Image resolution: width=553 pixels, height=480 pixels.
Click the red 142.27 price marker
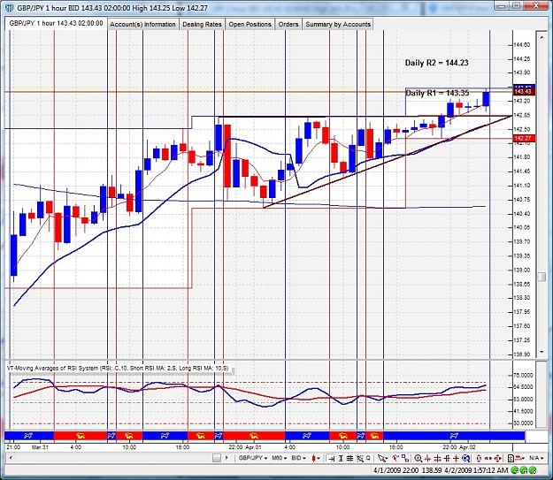(x=525, y=138)
